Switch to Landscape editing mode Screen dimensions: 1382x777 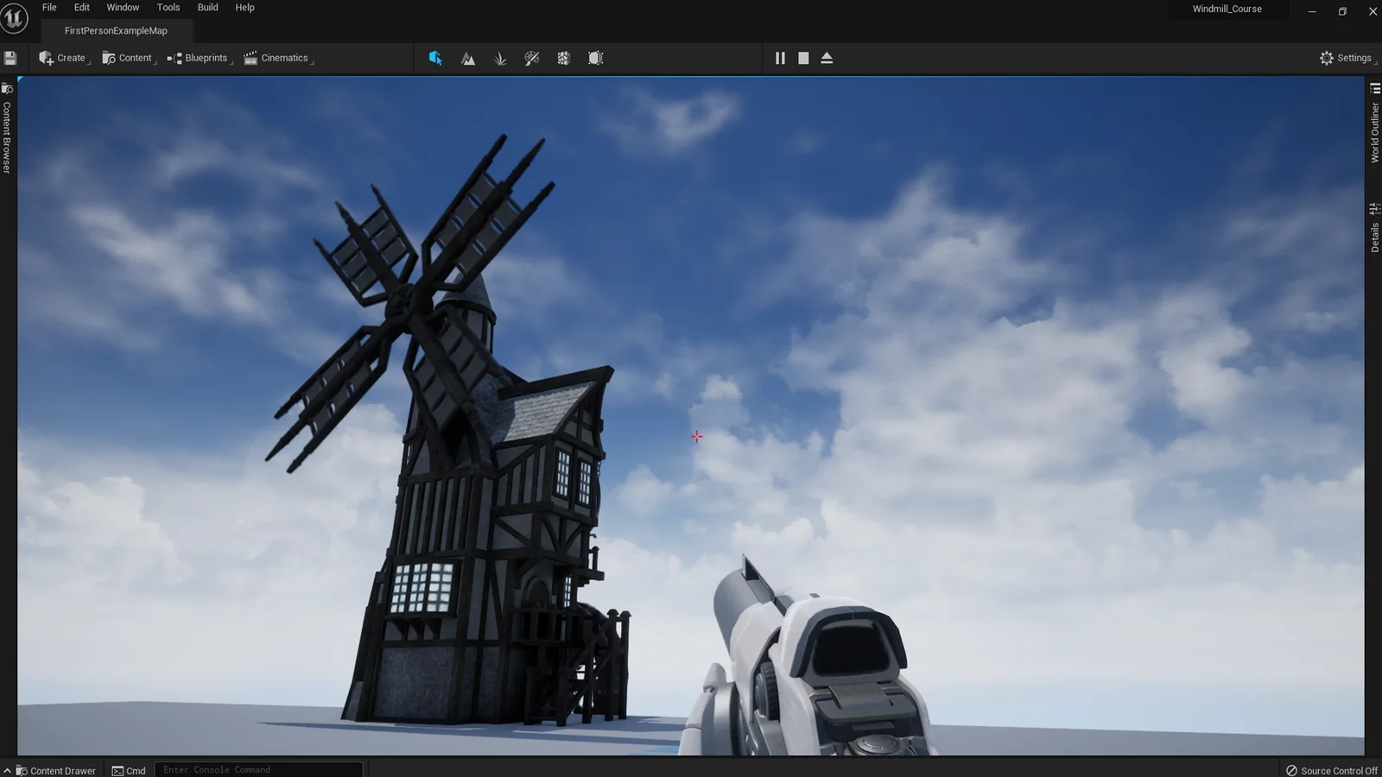[x=467, y=58]
